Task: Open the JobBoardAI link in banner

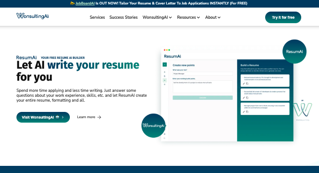Action: (x=85, y=3)
